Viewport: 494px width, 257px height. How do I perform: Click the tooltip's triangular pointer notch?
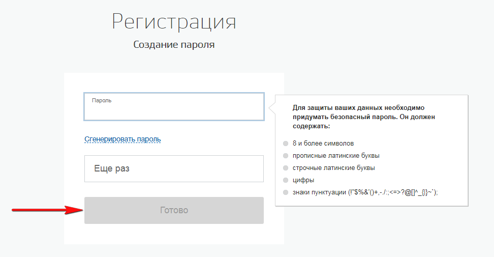(272, 107)
